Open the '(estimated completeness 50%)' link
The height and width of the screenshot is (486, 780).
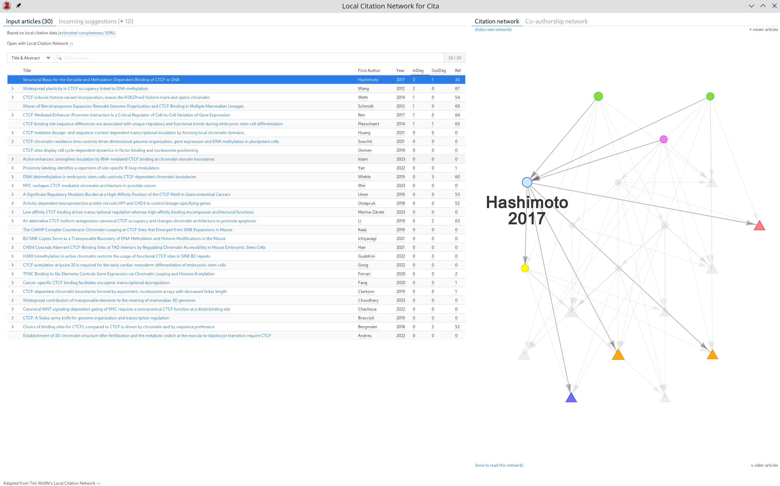(x=86, y=33)
